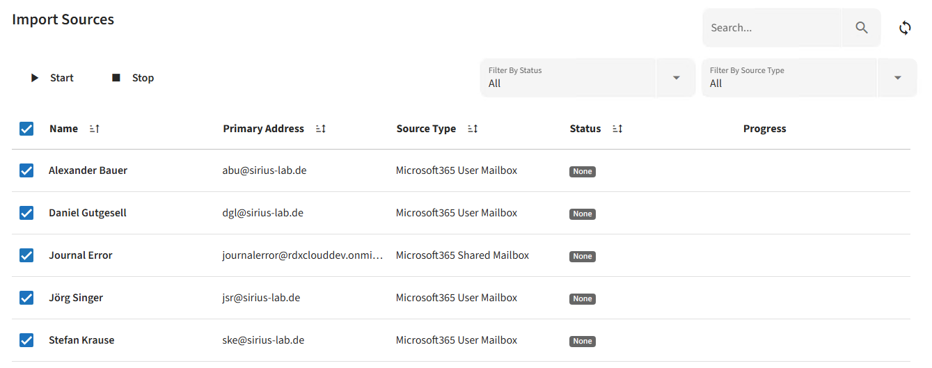Click Stefan Krause's Microsoft365 User Mailbox cell

tap(457, 340)
